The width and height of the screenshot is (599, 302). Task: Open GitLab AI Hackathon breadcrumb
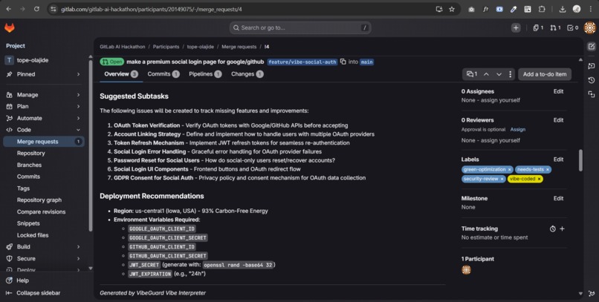pos(122,47)
